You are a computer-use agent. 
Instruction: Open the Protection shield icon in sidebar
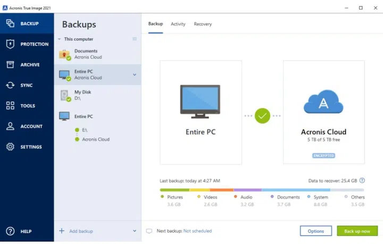coord(10,44)
